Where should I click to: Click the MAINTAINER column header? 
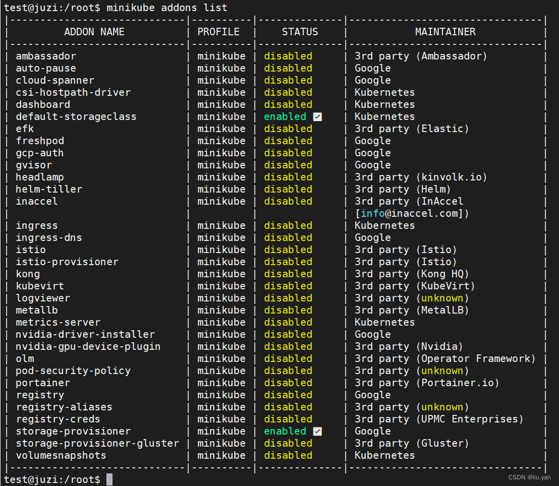[445, 32]
